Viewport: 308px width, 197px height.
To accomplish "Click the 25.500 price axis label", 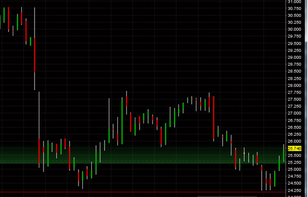I will (294, 156).
